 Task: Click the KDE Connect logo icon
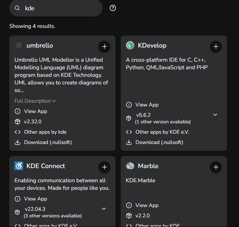[19, 166]
